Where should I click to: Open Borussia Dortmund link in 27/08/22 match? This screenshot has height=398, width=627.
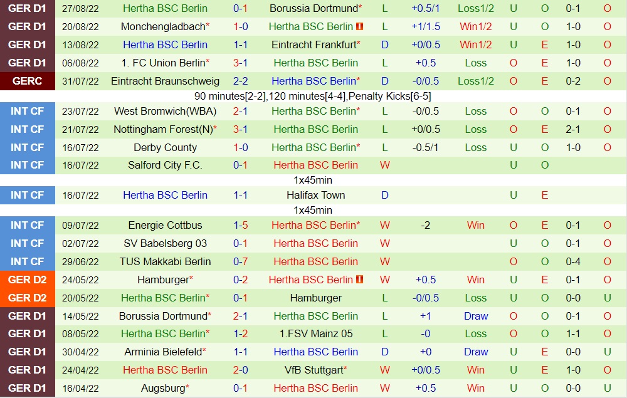coord(313,9)
